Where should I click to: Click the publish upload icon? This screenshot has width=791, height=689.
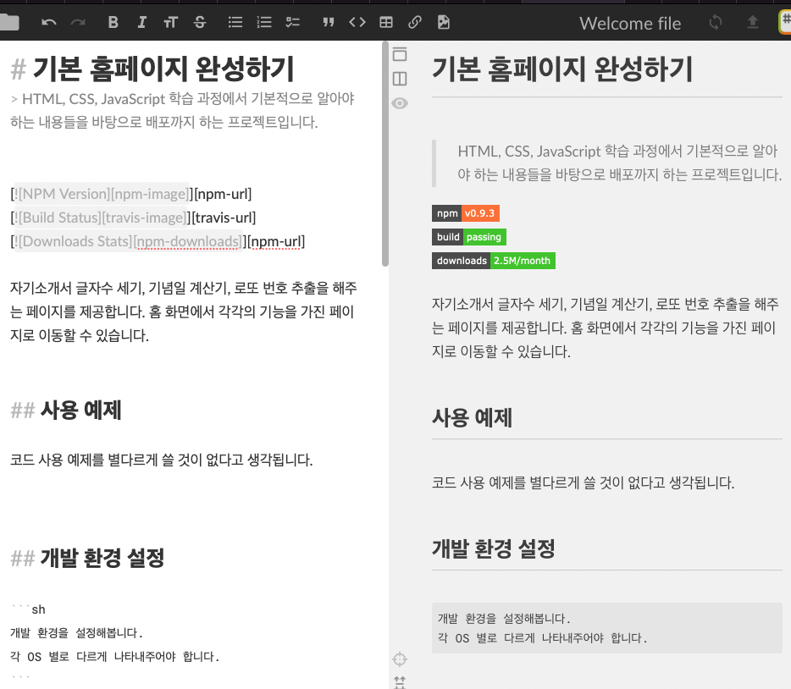tap(753, 22)
